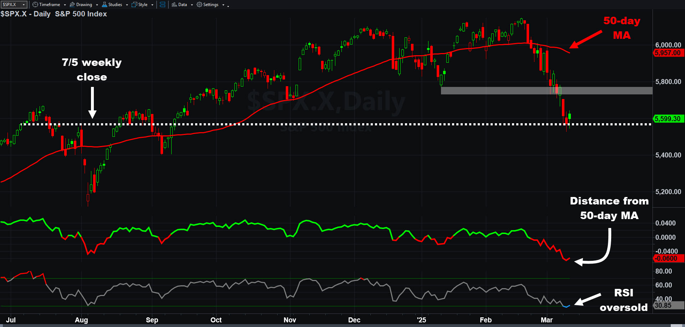Select the green 5,599.30 last price label
Image resolution: width=685 pixels, height=327 pixels.
tap(668, 119)
